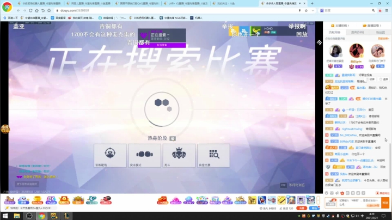Toggle the 热身阶段 checkbox icon

tap(173, 138)
